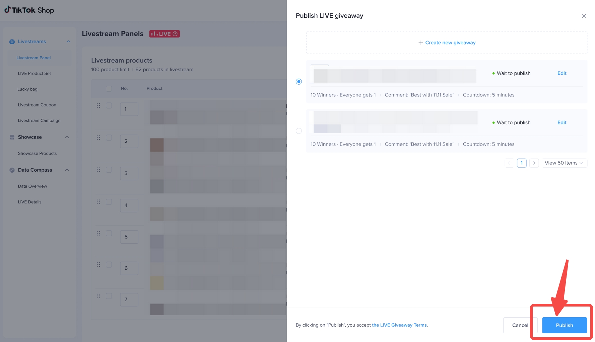Collapse the Data Compass sidebar section

tap(67, 170)
